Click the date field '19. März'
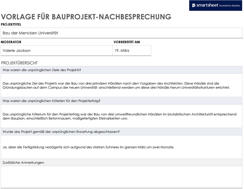This screenshot has height=189, width=244. [132, 50]
